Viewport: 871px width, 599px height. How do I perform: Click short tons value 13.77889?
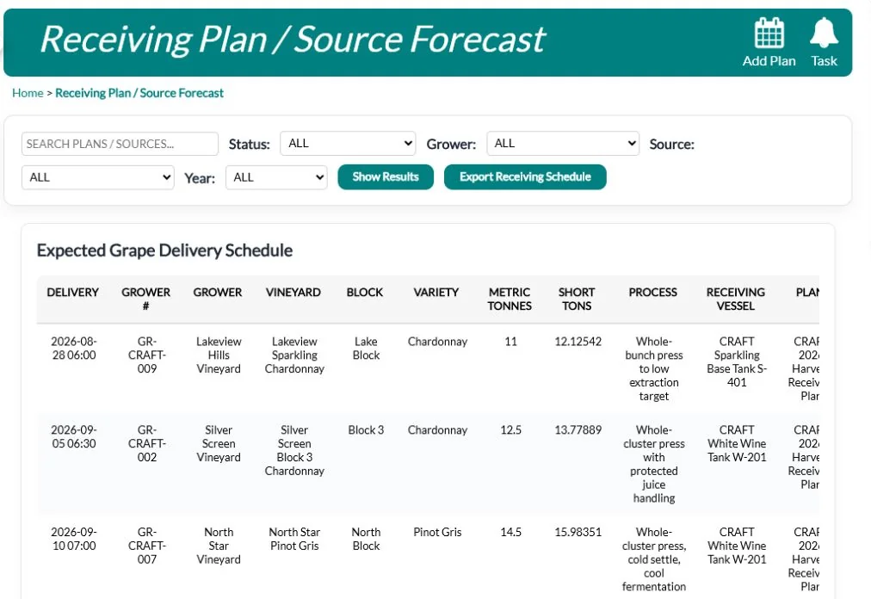coord(578,430)
